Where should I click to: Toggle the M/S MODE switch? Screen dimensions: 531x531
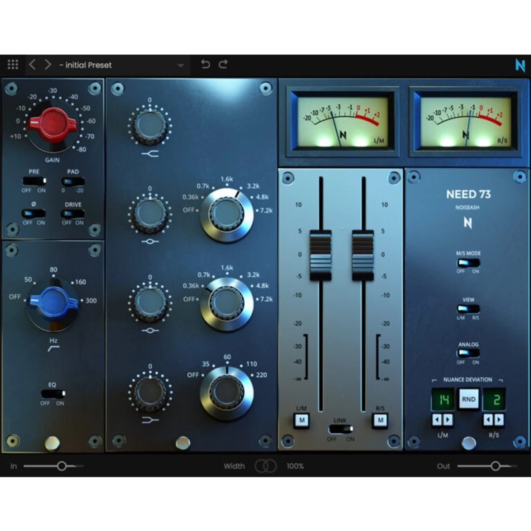[x=468, y=262]
